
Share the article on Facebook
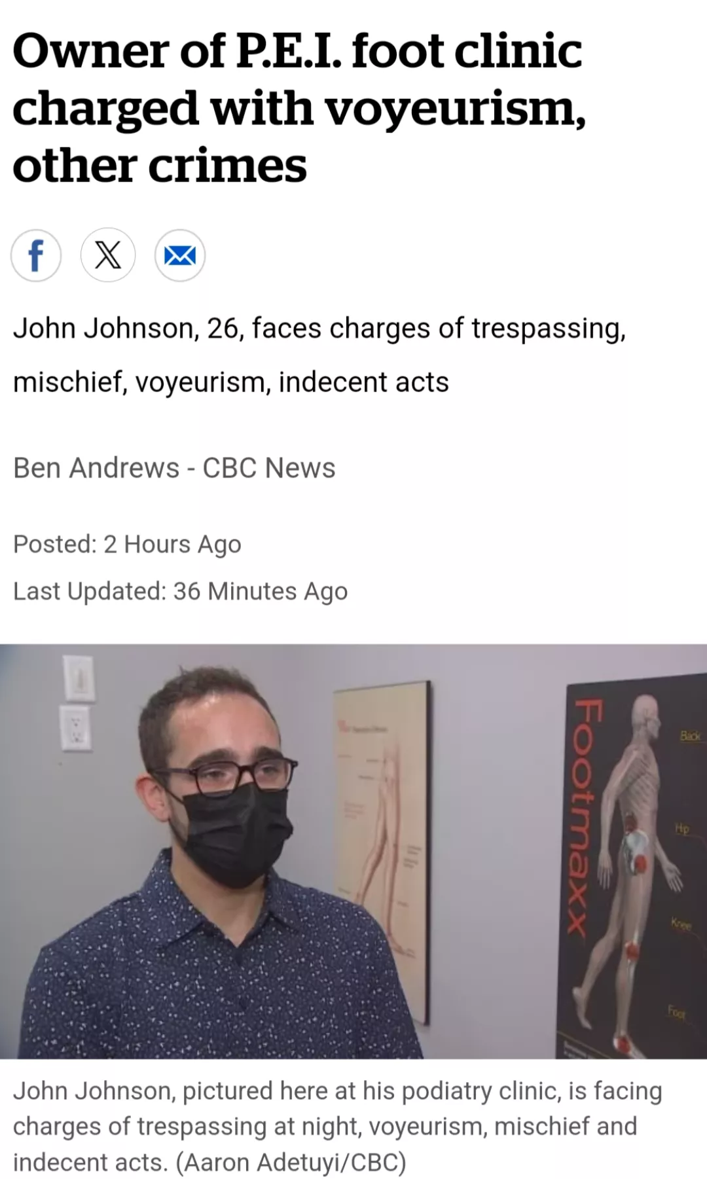click(x=36, y=255)
